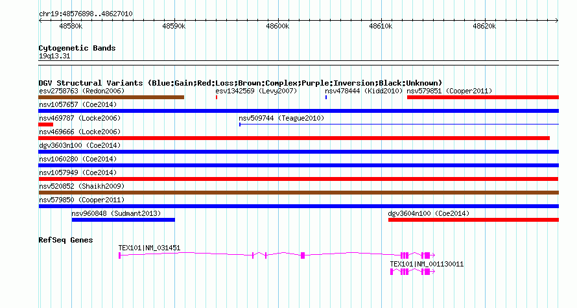Select the nsv509744 (Teague2010) label
Viewport: 577px width, 308px height.
point(281,118)
